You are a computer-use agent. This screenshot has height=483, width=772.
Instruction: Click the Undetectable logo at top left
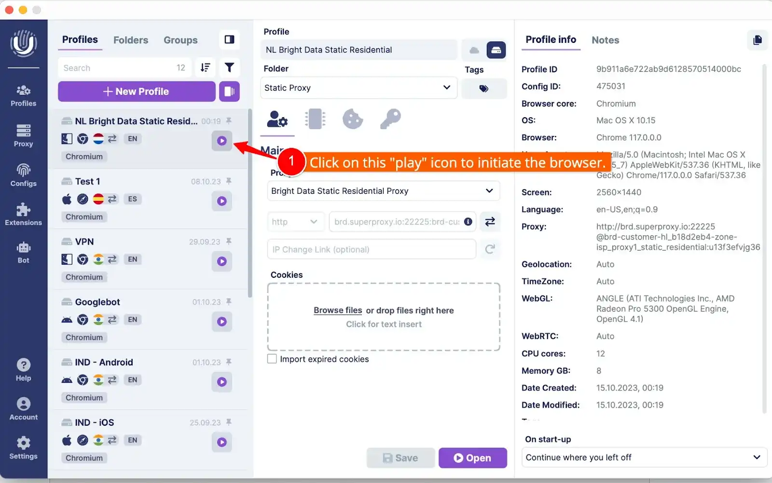coord(24,43)
